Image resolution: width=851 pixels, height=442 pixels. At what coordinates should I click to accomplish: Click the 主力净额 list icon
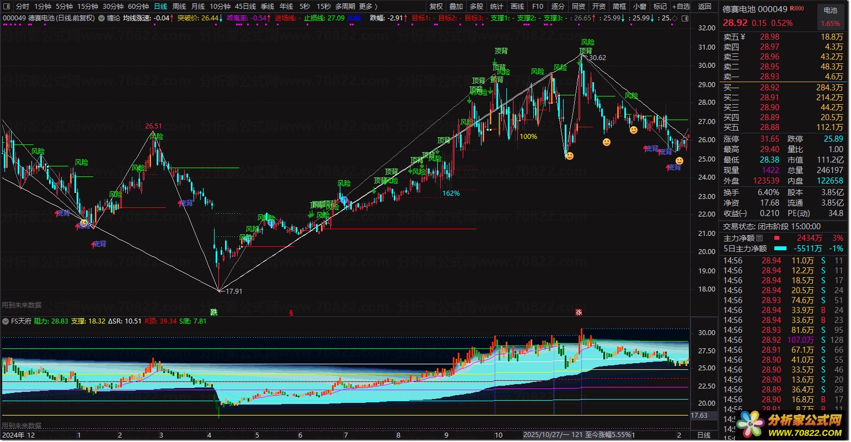point(759,238)
